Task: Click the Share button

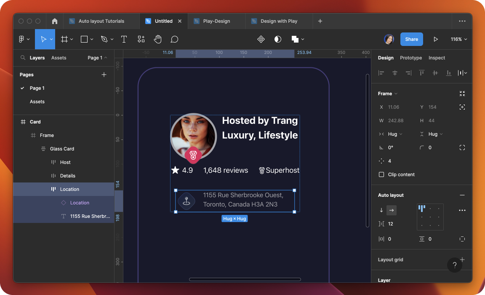Action: 411,39
